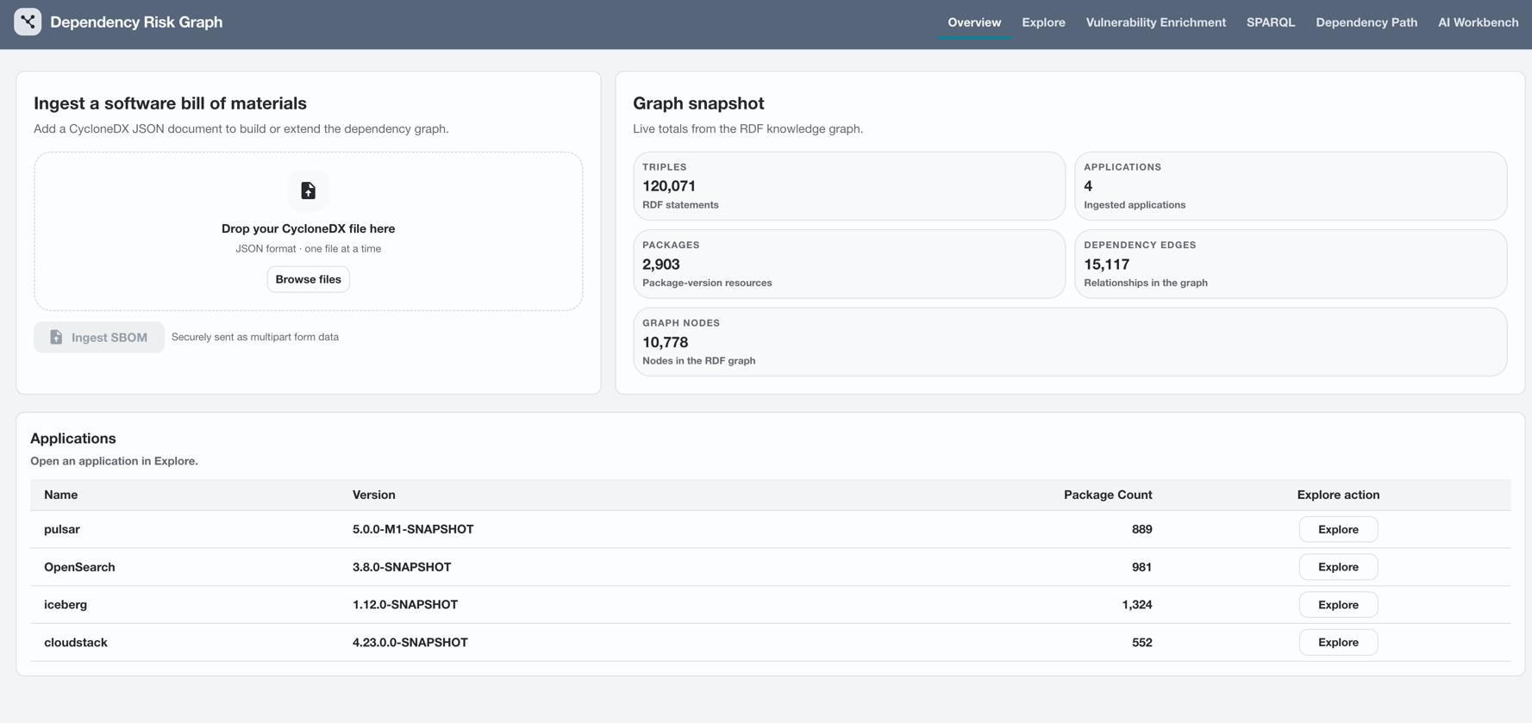Screen dimensions: 1532x723
Task: Select the pulsar name cell
Action: point(62,529)
